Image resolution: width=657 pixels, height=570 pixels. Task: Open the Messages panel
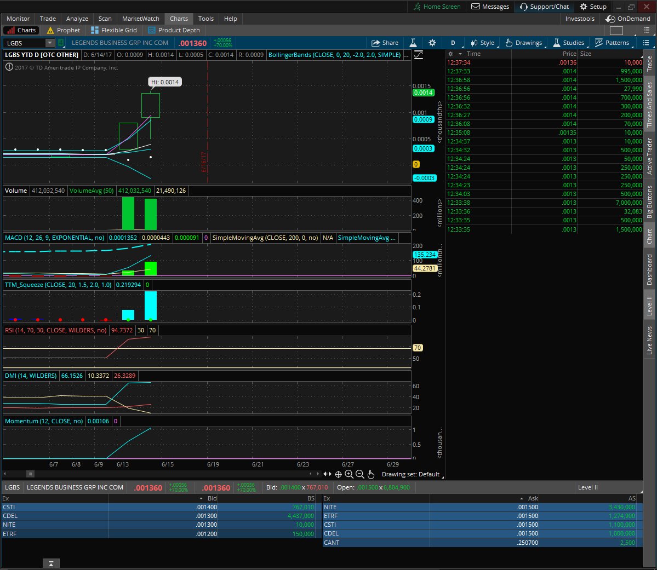(x=490, y=7)
